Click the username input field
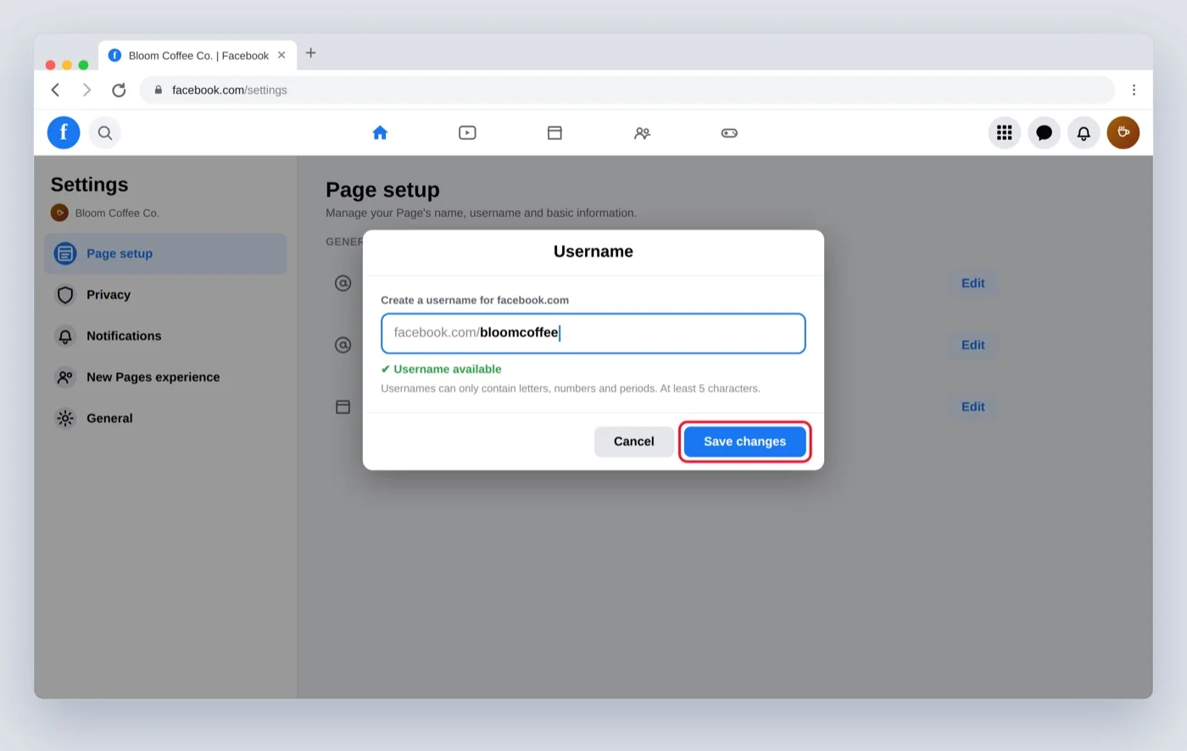Viewport: 1187px width, 751px height. coord(593,333)
